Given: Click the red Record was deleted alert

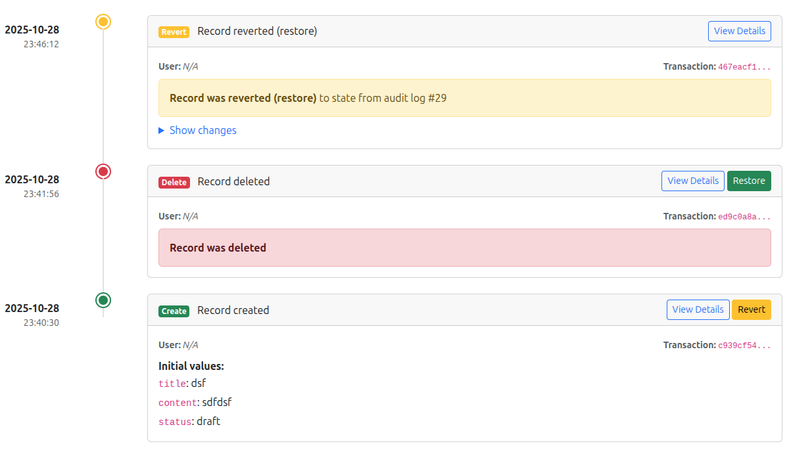Looking at the screenshot, I should (x=464, y=248).
